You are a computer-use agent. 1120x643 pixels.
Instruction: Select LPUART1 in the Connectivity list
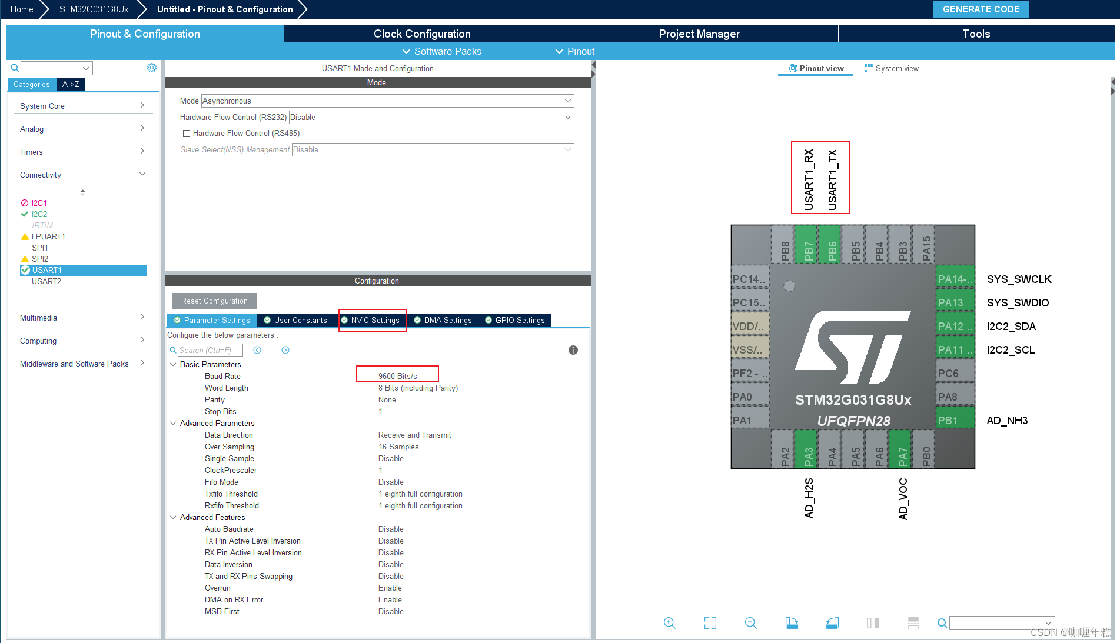[x=48, y=236]
